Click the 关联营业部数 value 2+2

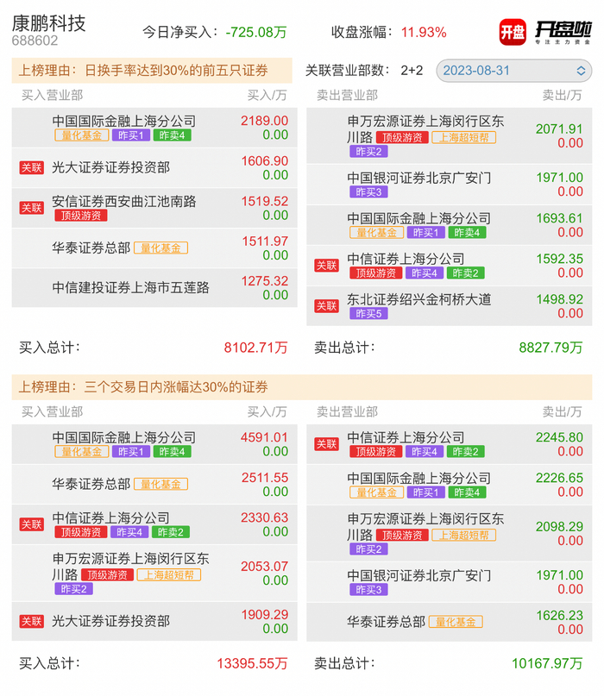[412, 70]
